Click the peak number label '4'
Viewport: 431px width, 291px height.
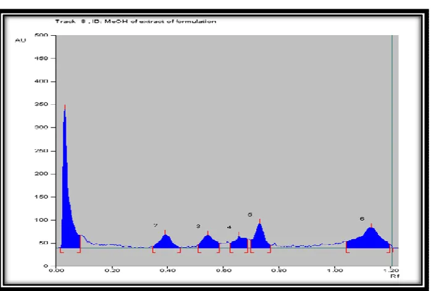click(x=229, y=227)
